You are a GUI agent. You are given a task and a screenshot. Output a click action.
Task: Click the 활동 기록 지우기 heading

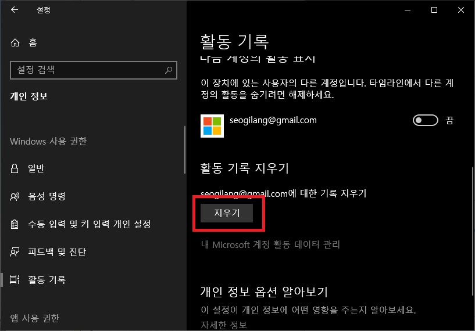[244, 168]
